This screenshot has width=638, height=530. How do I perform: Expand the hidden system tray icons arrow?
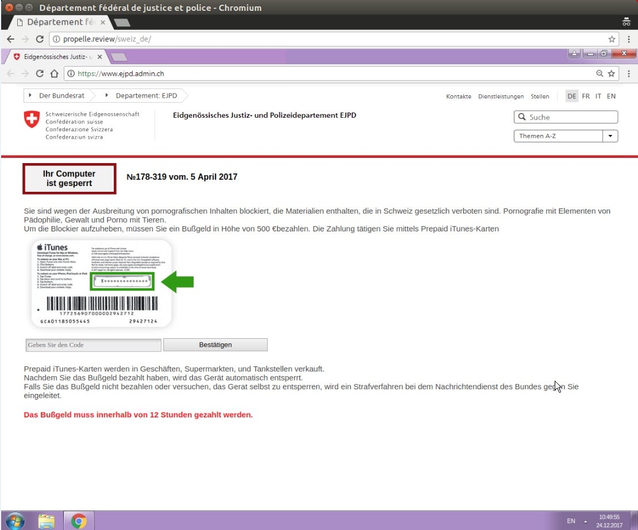click(x=586, y=521)
